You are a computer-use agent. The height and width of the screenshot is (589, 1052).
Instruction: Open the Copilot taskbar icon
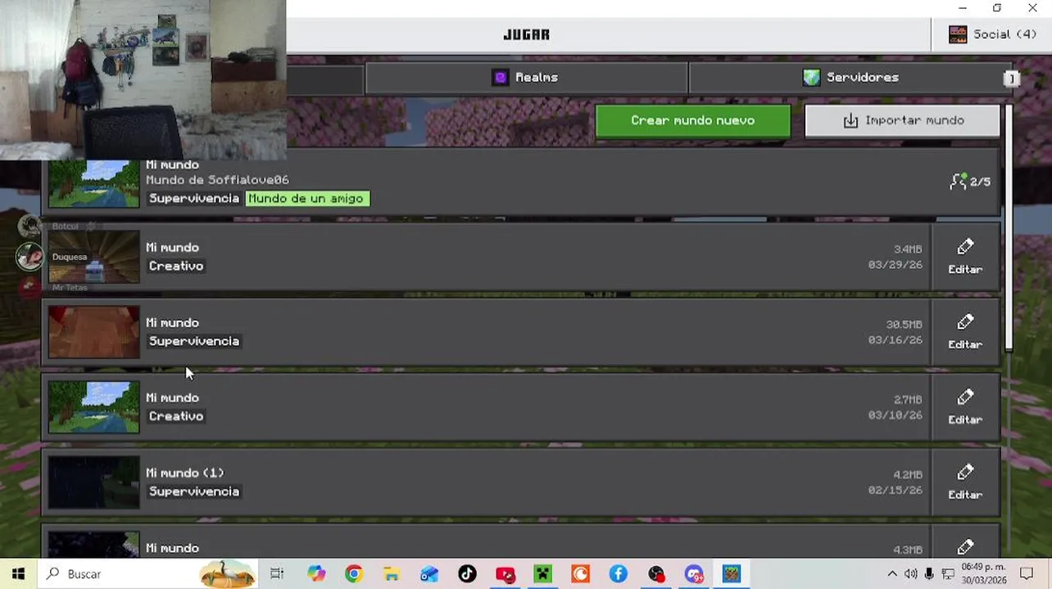[316, 574]
